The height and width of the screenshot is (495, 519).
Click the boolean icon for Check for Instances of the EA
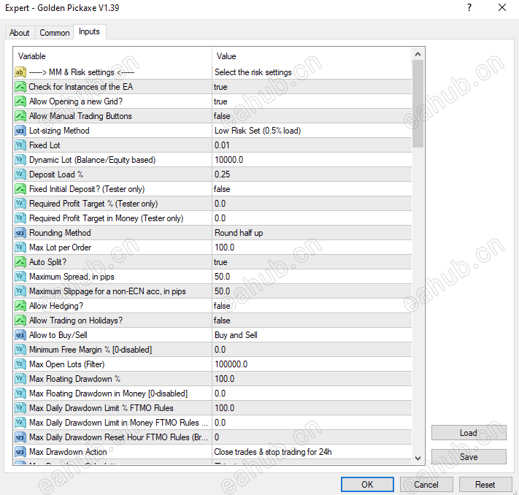(x=20, y=87)
